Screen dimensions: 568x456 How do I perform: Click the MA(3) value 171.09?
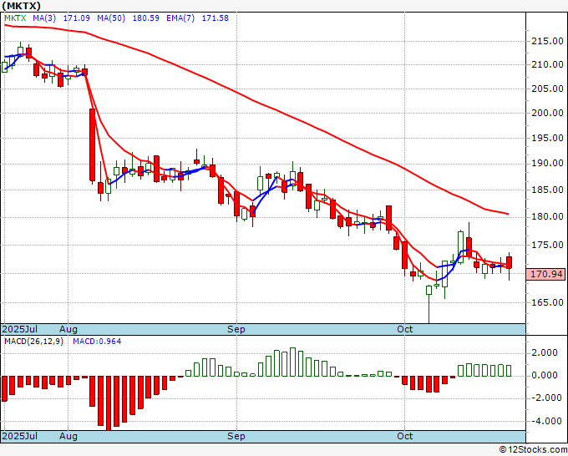[77, 18]
